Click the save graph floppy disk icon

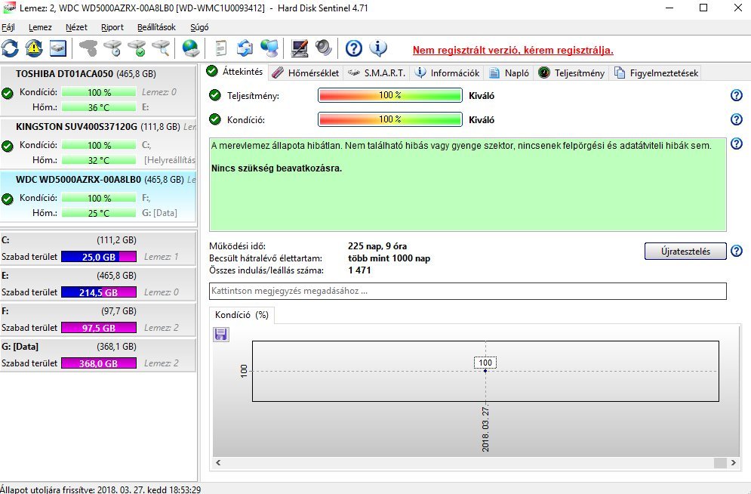click(x=221, y=334)
